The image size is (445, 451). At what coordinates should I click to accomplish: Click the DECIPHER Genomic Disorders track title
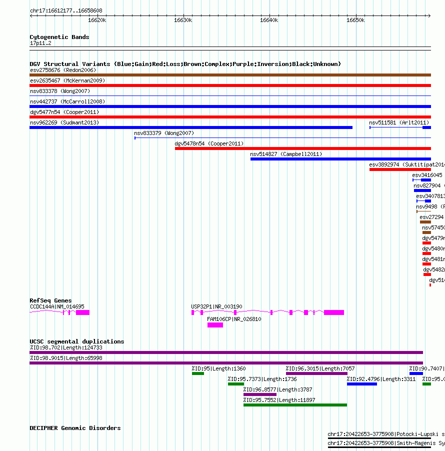[75, 428]
